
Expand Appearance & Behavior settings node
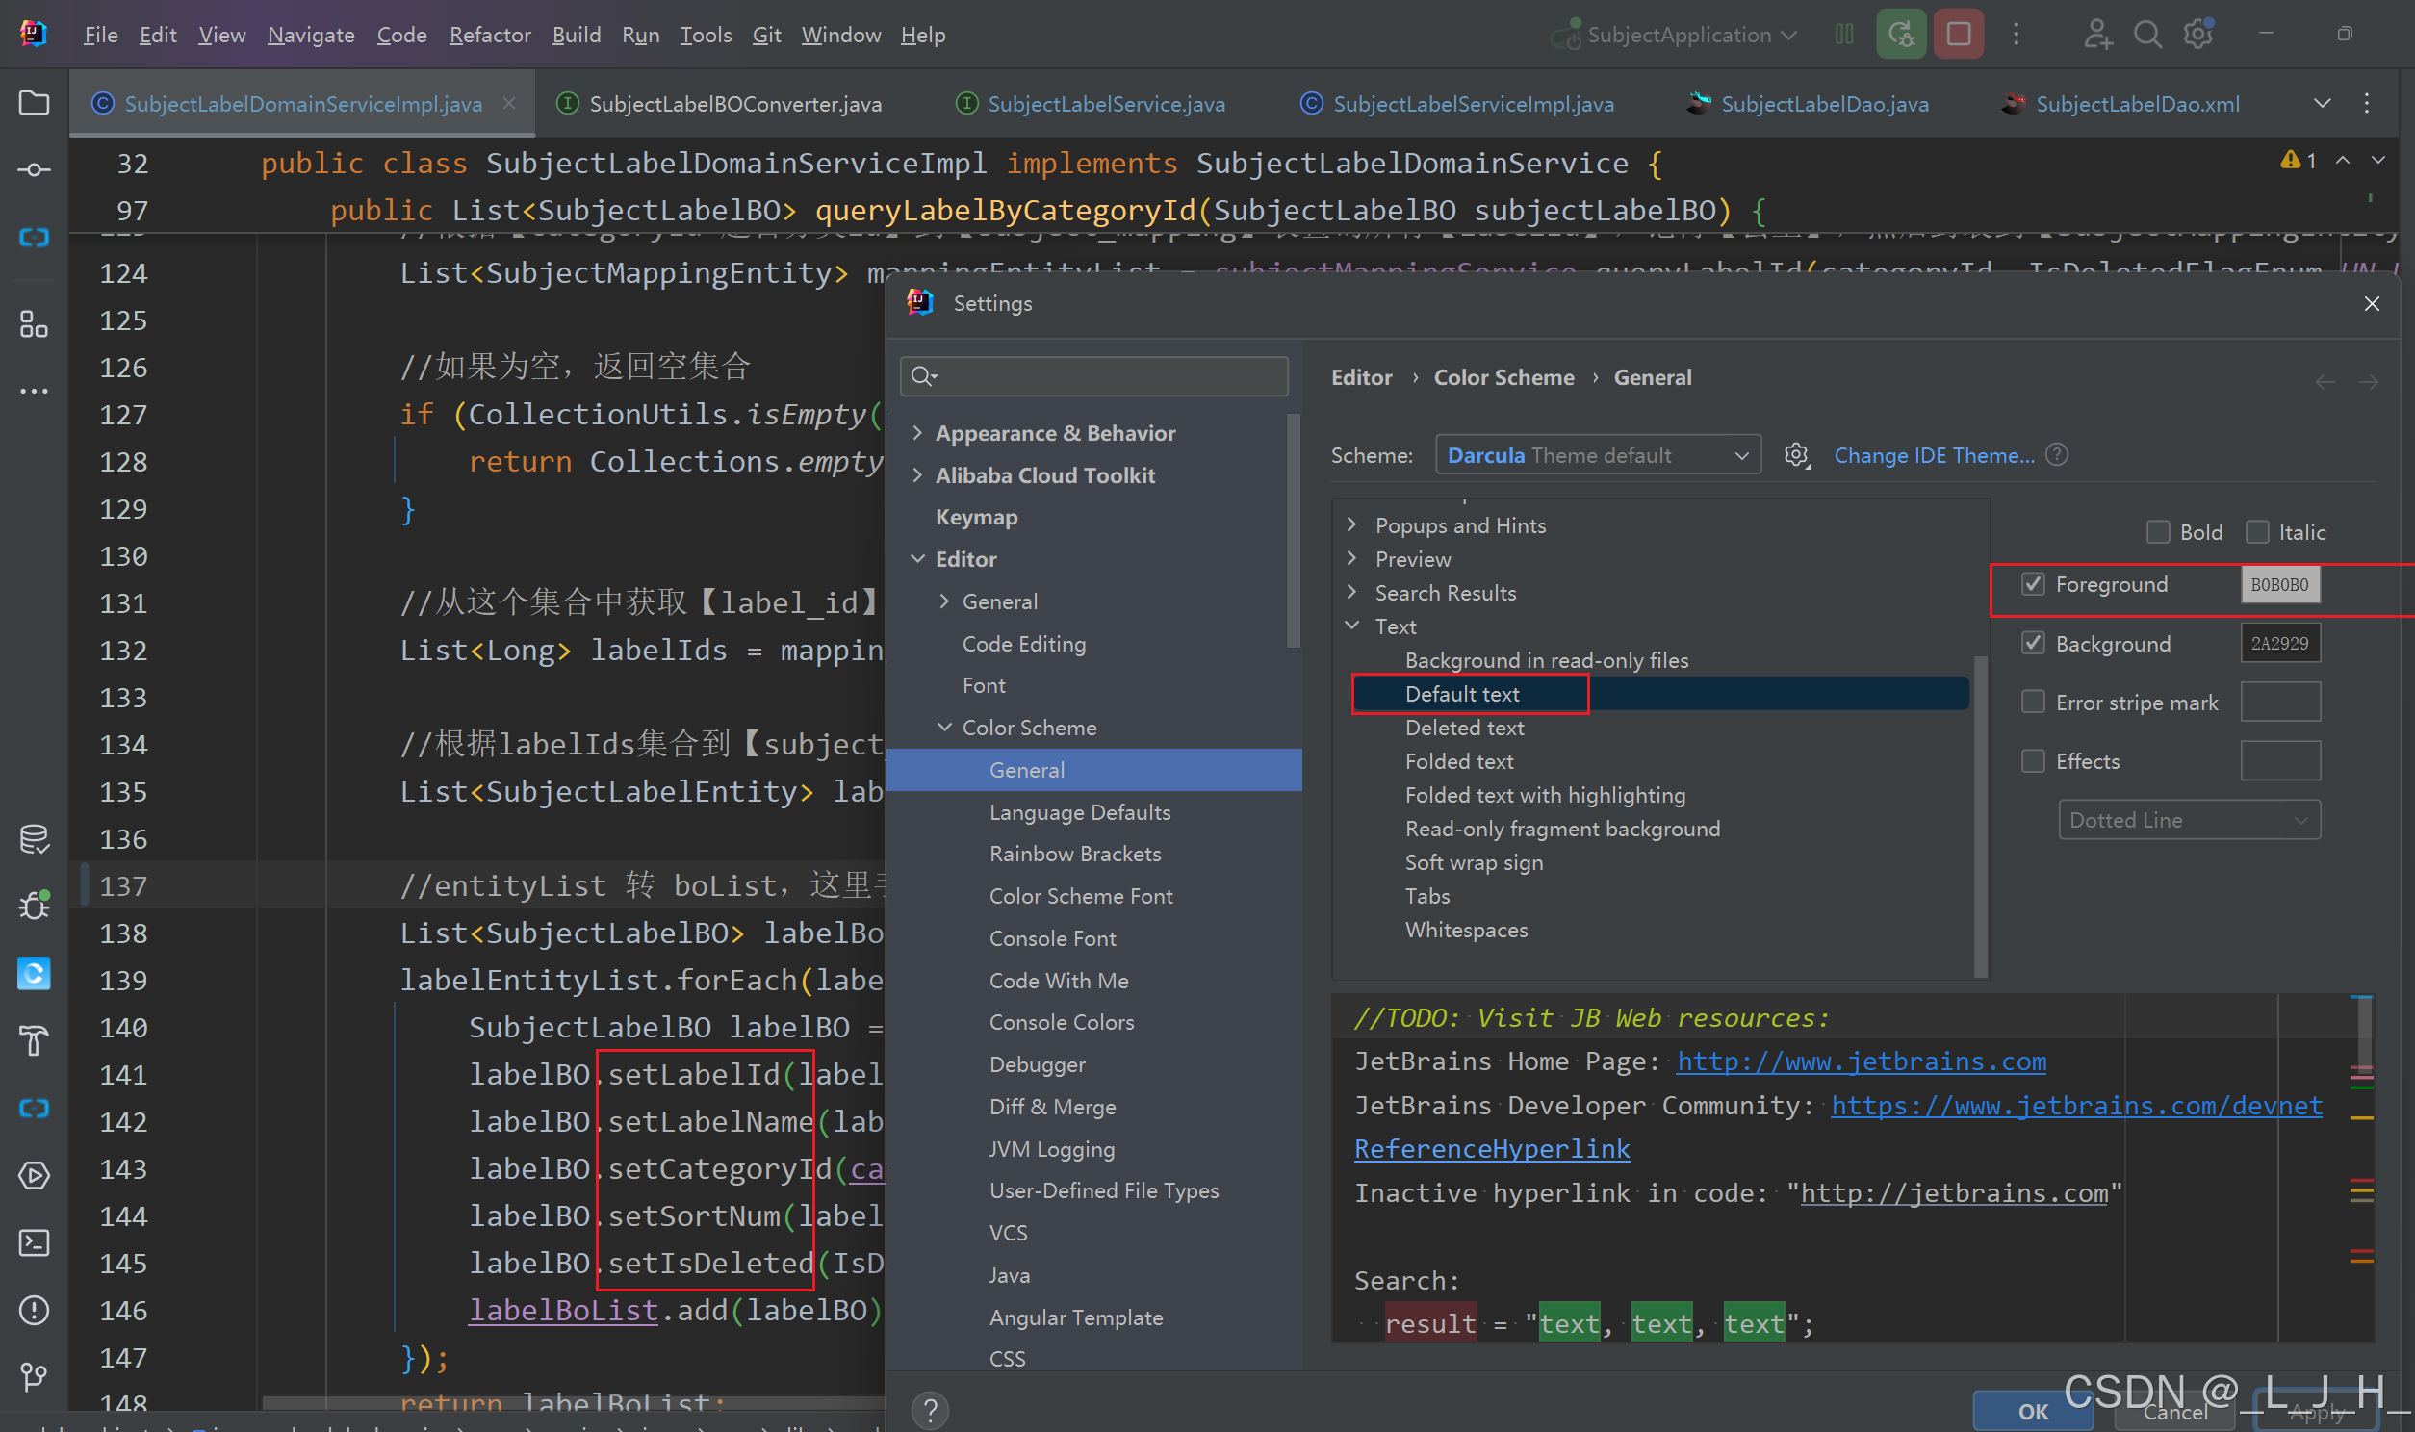(x=917, y=433)
